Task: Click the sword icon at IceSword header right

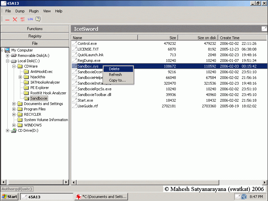Action: [x=264, y=29]
